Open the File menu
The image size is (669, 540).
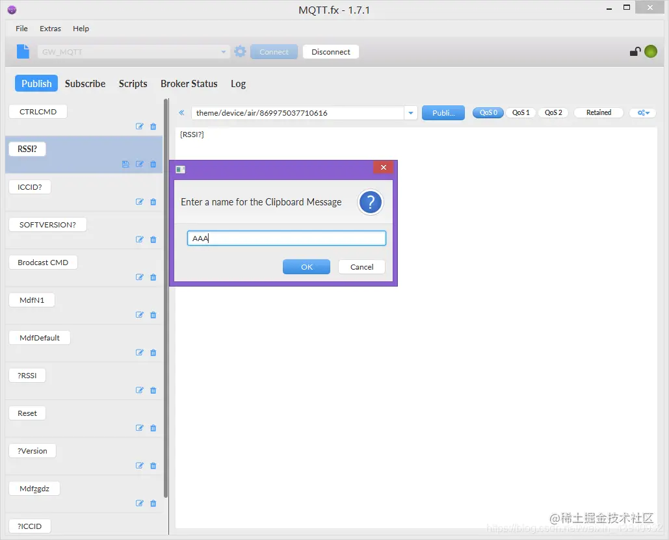[21, 29]
